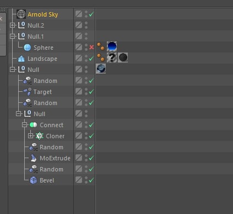Collapse the Connect object children
This screenshot has height=214, width=233.
tap(25, 125)
